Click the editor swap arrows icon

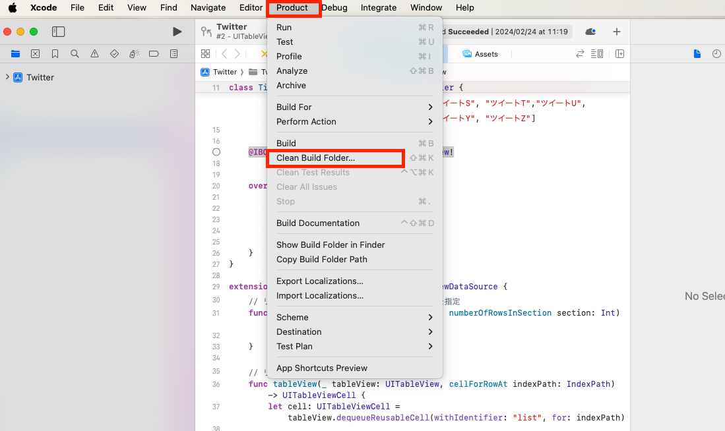click(580, 53)
